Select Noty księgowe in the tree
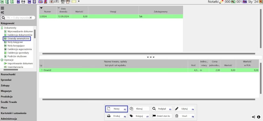The width and height of the screenshot is (263, 121). coord(15,42)
